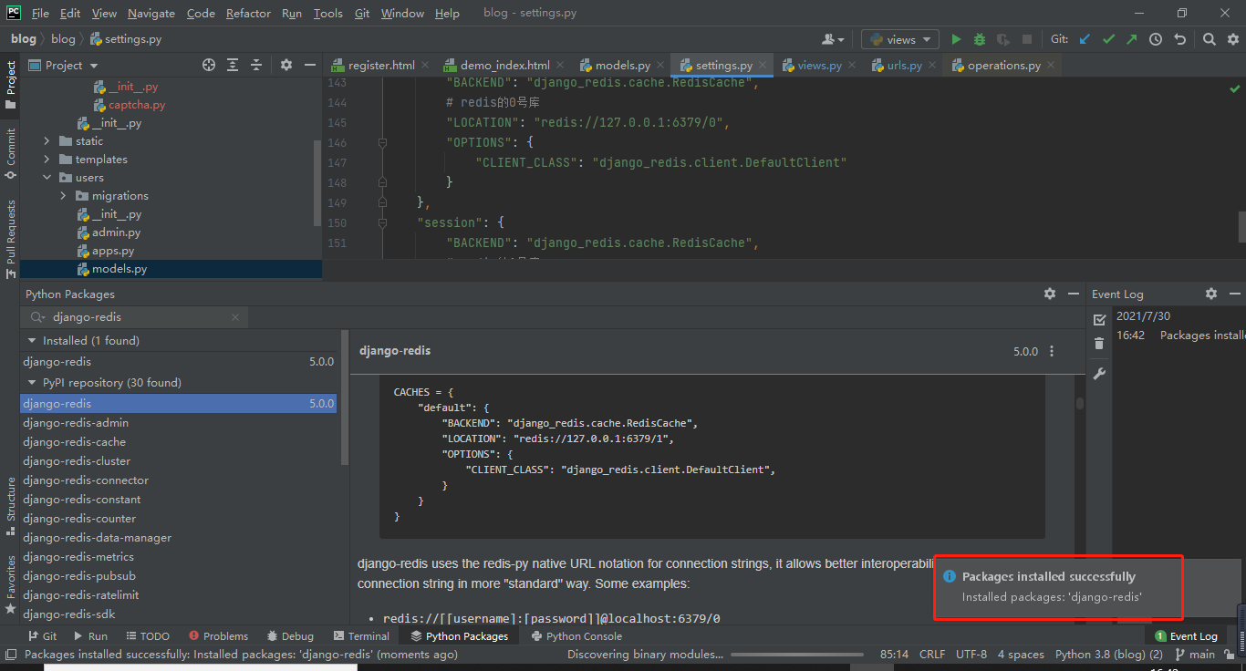The width and height of the screenshot is (1246, 671).
Task: Open the Refactor menu
Action: pyautogui.click(x=248, y=14)
